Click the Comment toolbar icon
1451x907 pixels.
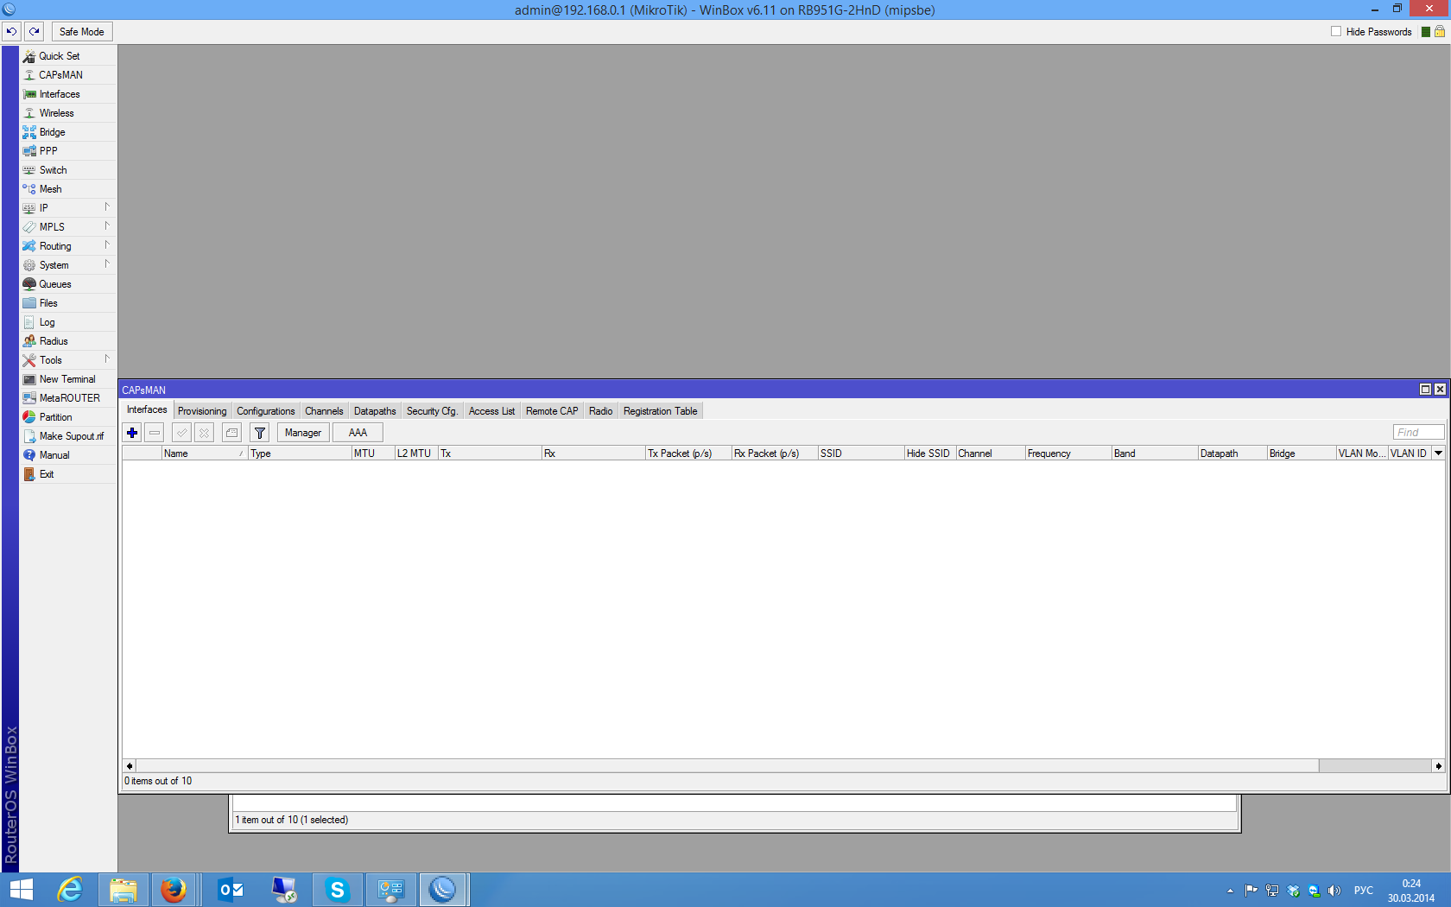coord(231,433)
